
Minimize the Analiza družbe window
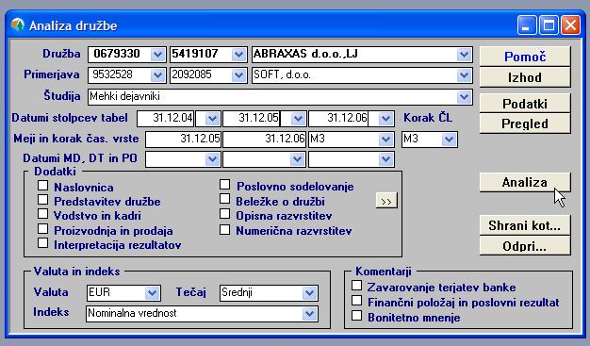click(x=527, y=25)
